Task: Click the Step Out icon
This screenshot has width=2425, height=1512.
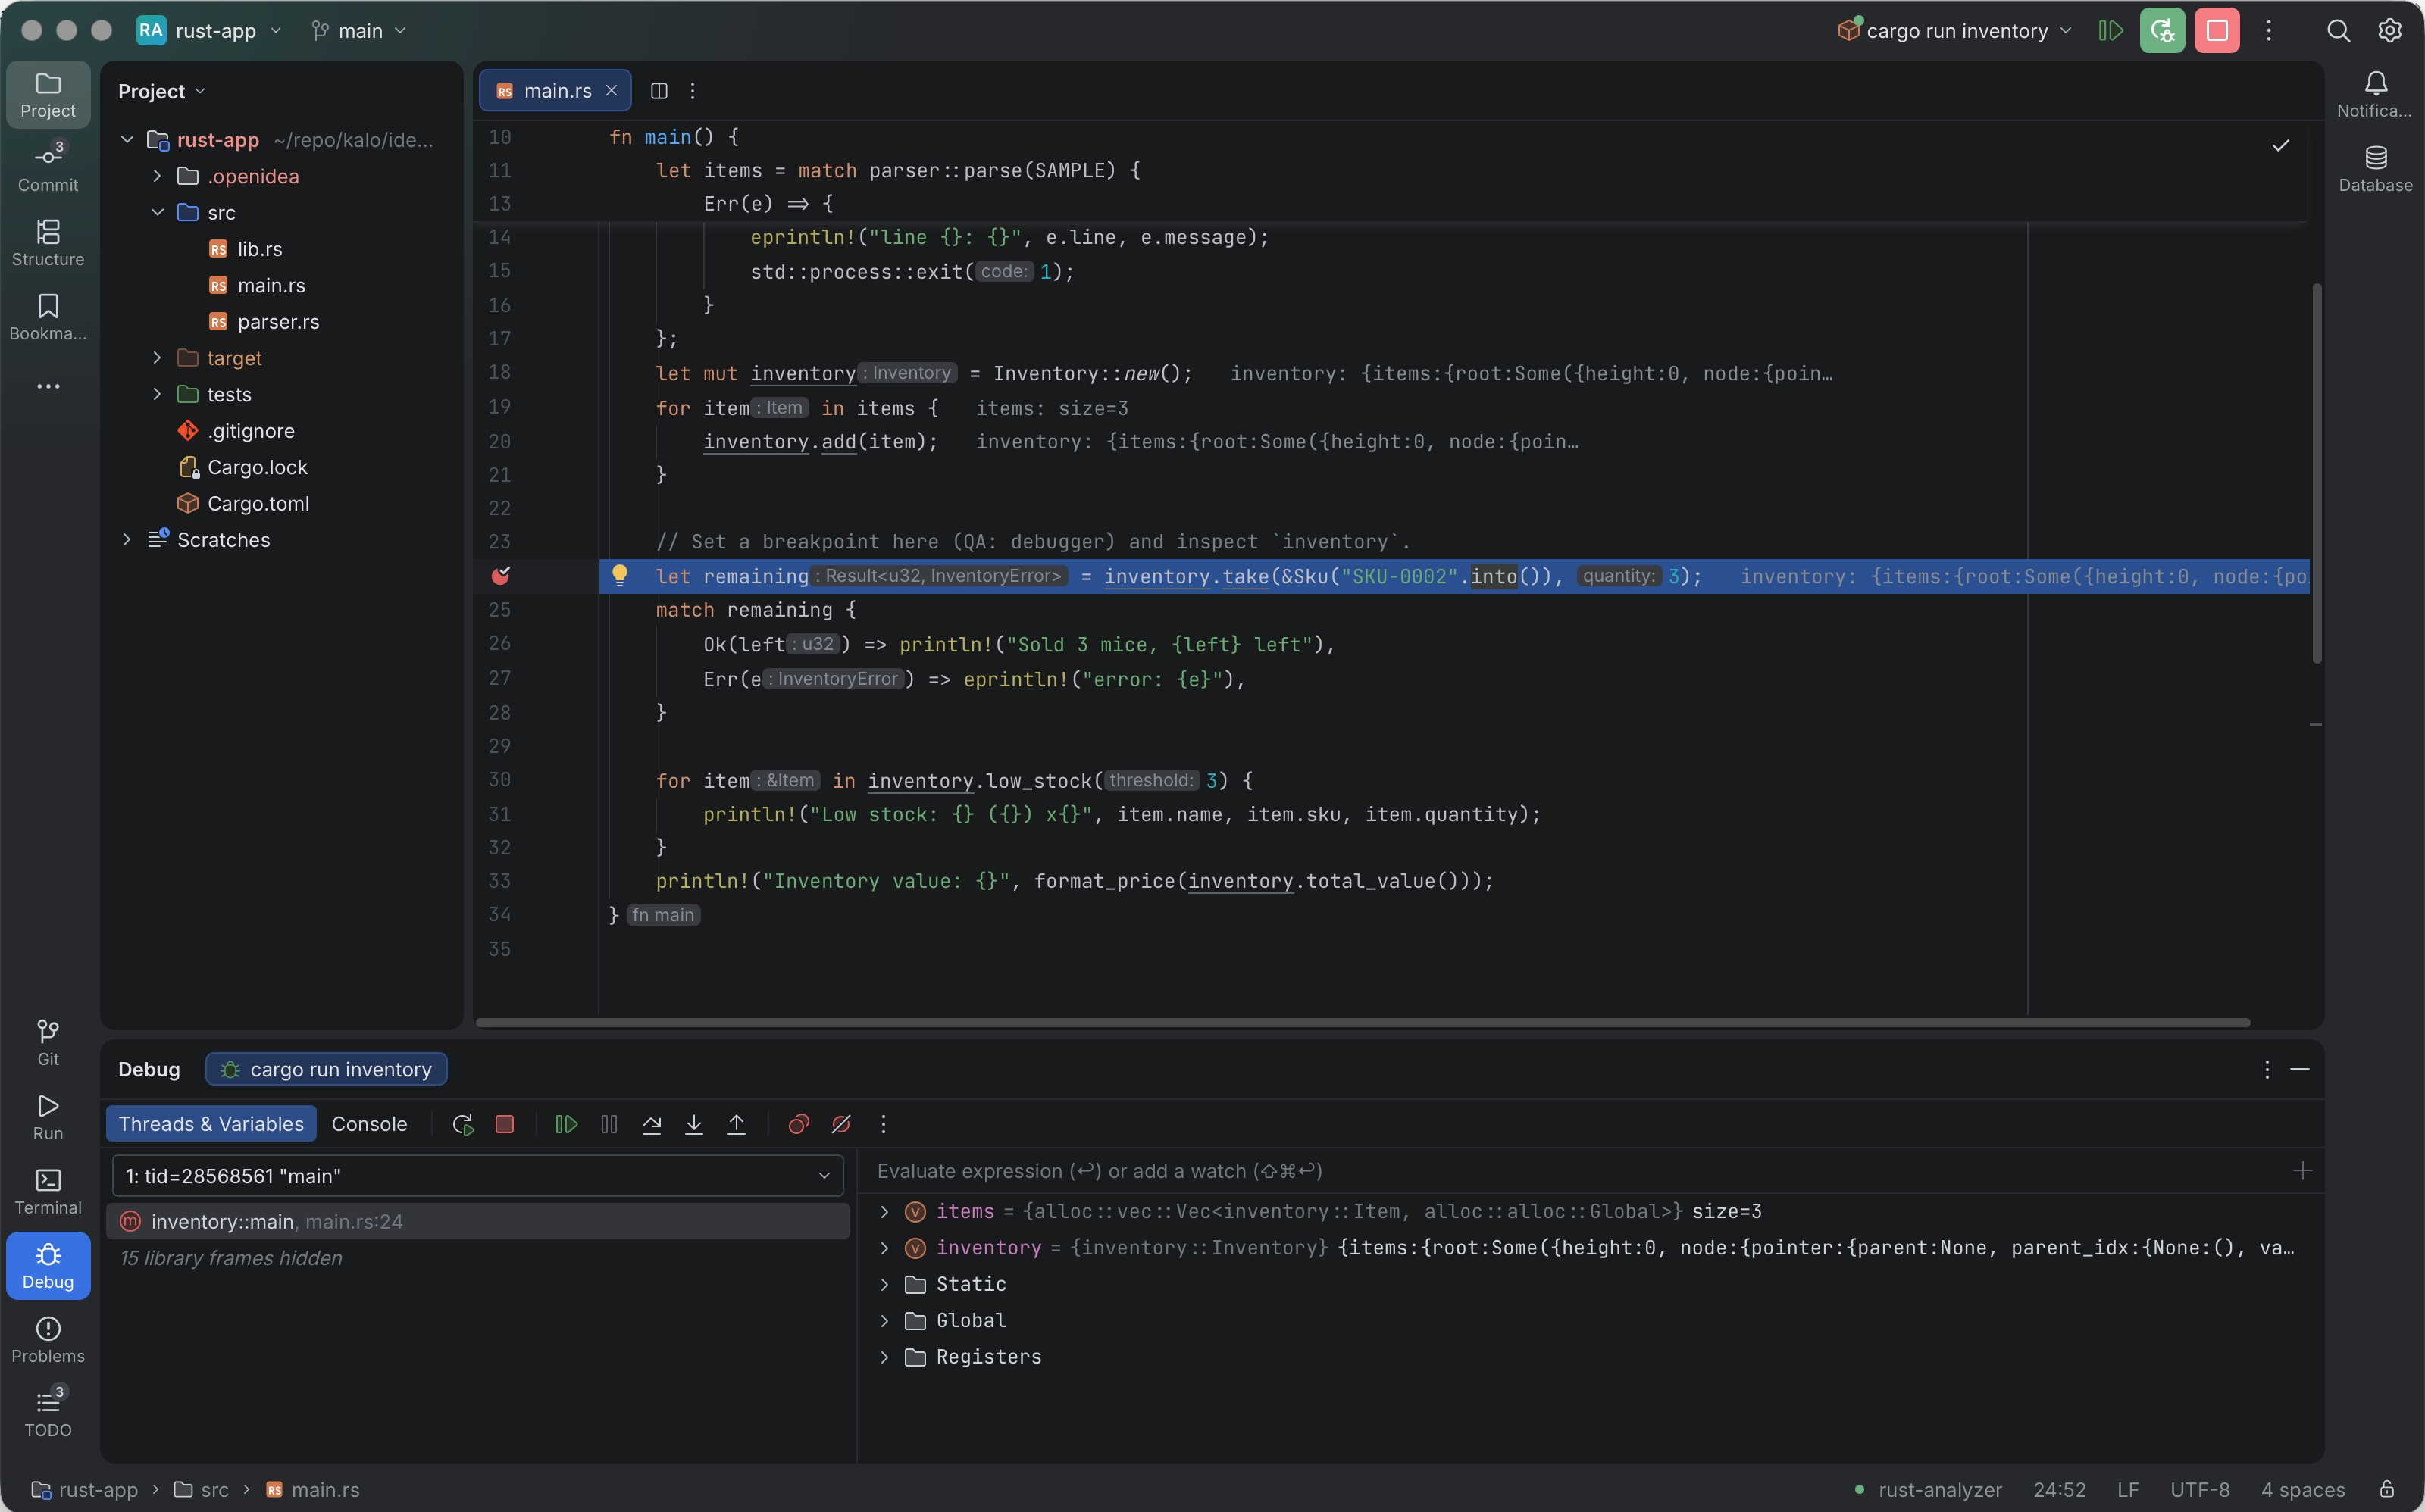Action: [737, 1124]
